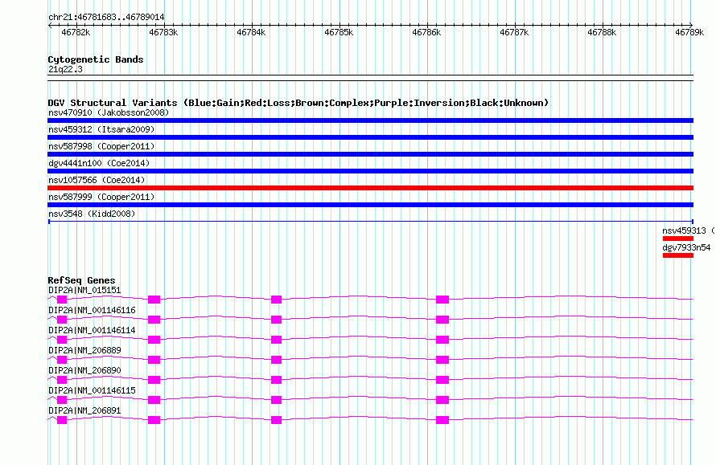Open the nsv470910 (Jakobsson2008) variant label
This screenshot has width=716, height=465.
tap(109, 112)
